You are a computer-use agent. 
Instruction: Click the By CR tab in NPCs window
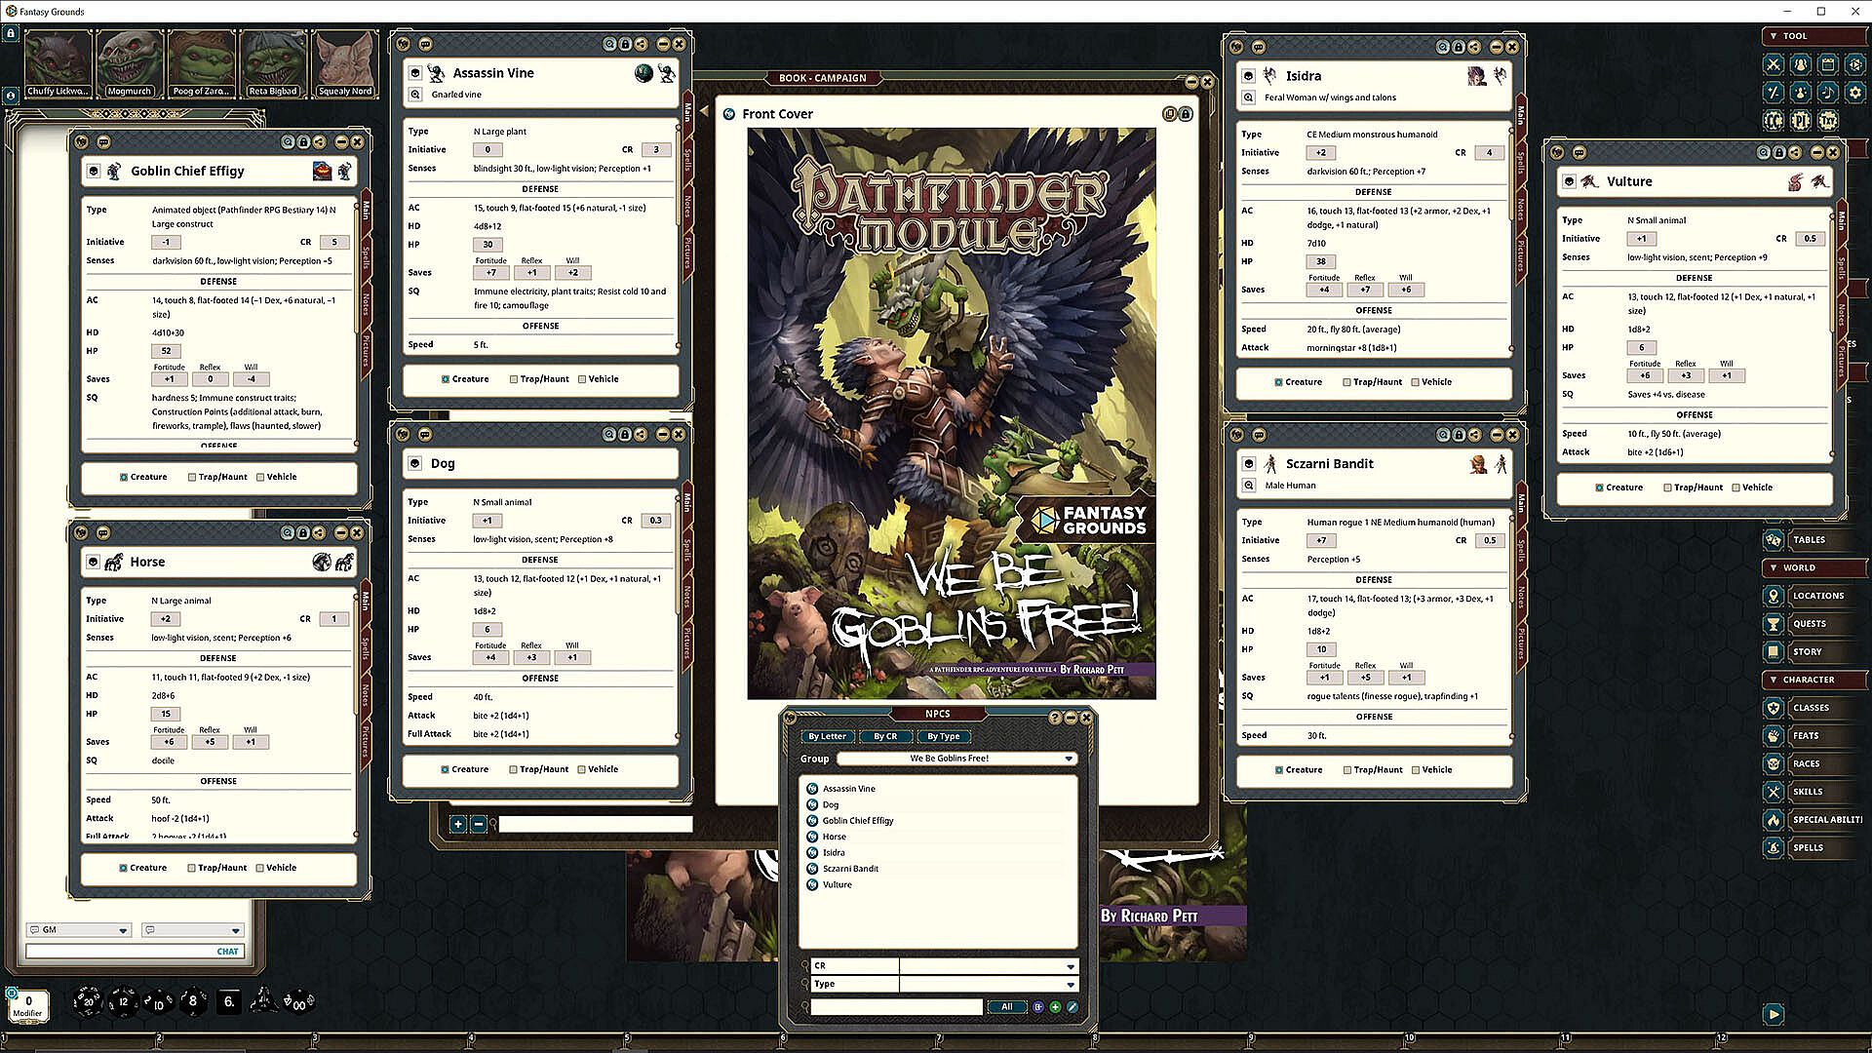coord(885,736)
